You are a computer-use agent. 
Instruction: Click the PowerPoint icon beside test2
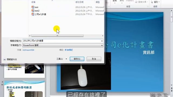coord(33,11)
